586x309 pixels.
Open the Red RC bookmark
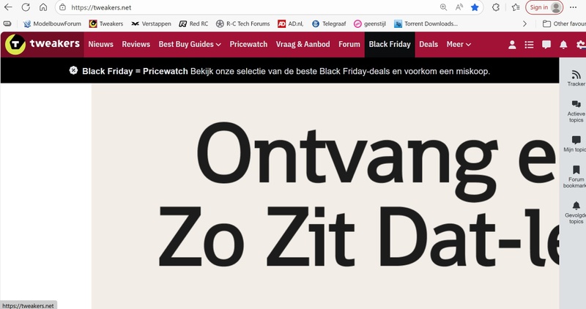point(193,23)
